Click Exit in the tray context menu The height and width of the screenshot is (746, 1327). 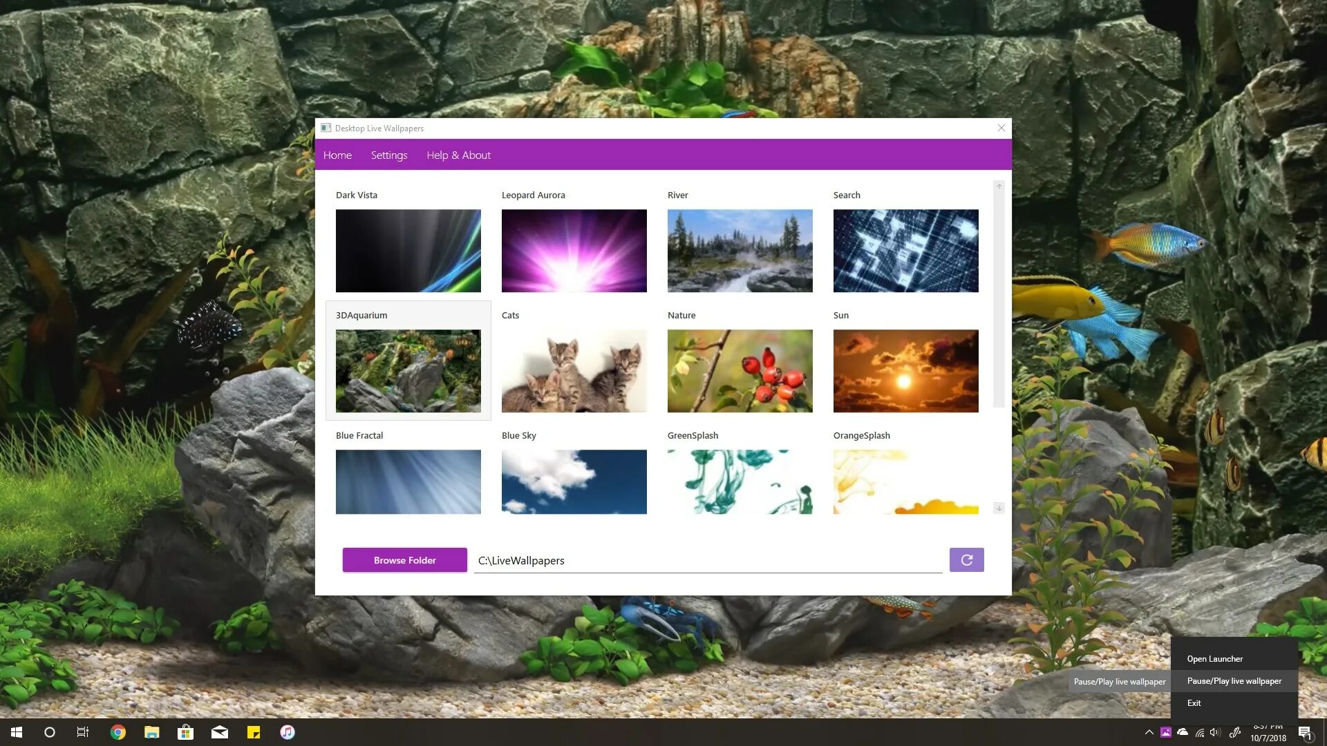point(1194,702)
